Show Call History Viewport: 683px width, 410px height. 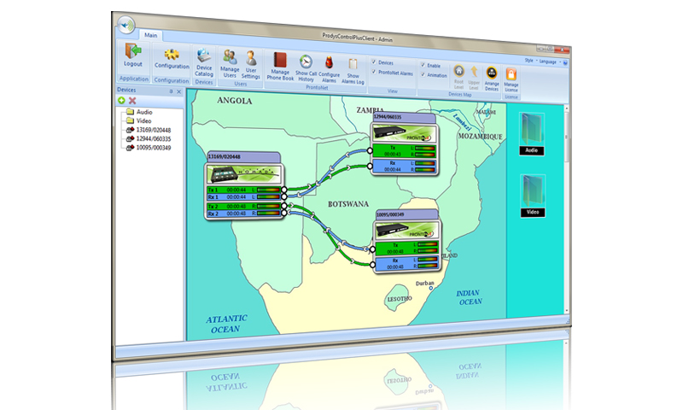point(306,66)
